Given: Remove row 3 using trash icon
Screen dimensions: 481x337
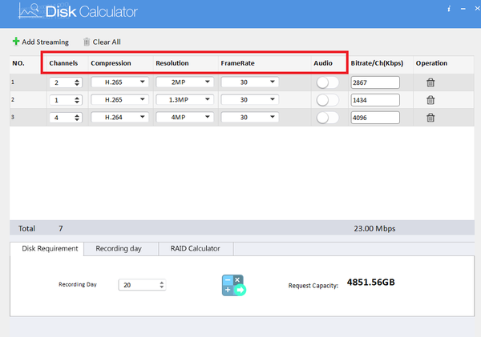Looking at the screenshot, I should pyautogui.click(x=430, y=118).
